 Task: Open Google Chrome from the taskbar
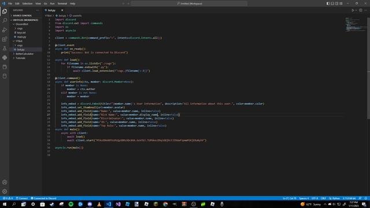coord(165,204)
